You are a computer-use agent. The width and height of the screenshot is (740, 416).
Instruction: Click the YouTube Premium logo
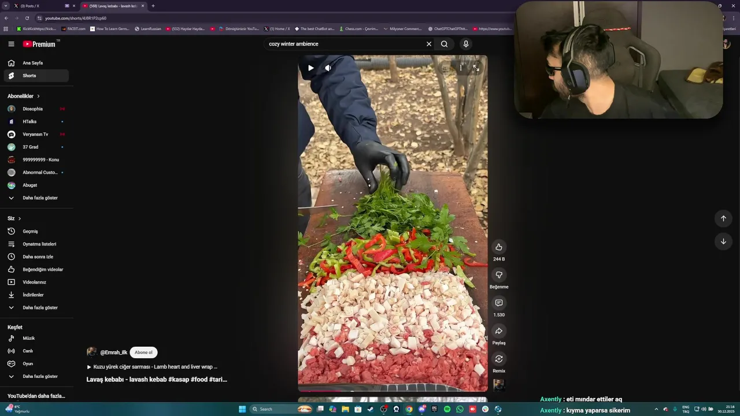(40, 44)
